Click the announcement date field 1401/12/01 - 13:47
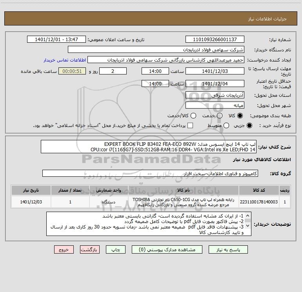Viewport: 302px width, 292px height. (56, 40)
